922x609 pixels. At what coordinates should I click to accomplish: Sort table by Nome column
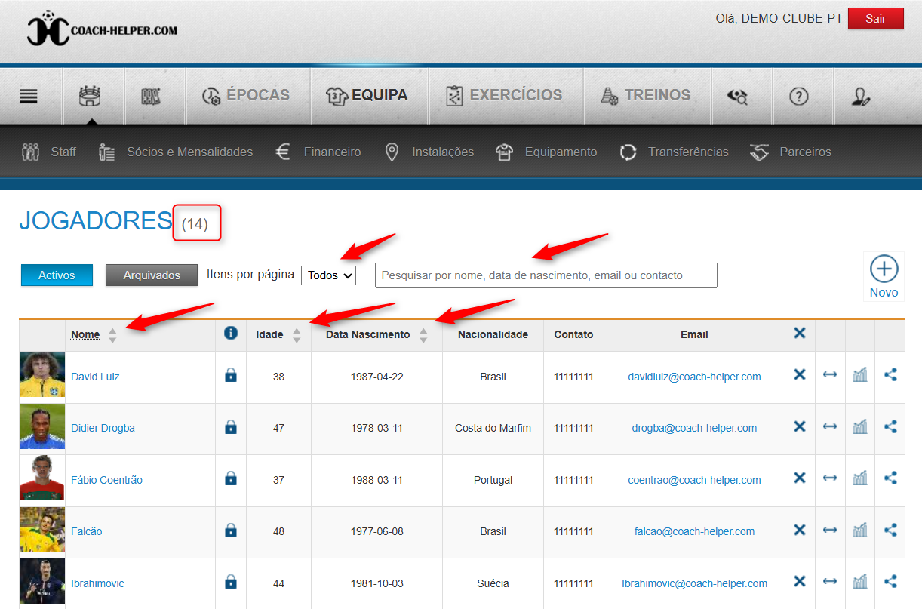pyautogui.click(x=85, y=334)
